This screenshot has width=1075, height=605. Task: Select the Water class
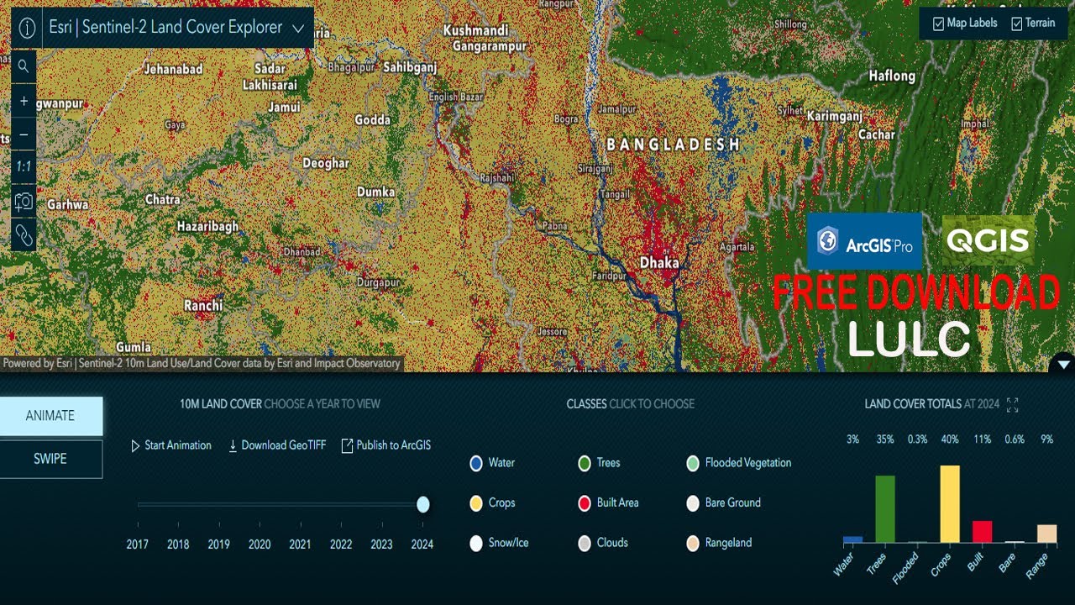(492, 463)
